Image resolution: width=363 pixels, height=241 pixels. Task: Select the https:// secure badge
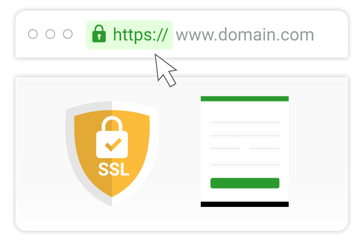(129, 35)
